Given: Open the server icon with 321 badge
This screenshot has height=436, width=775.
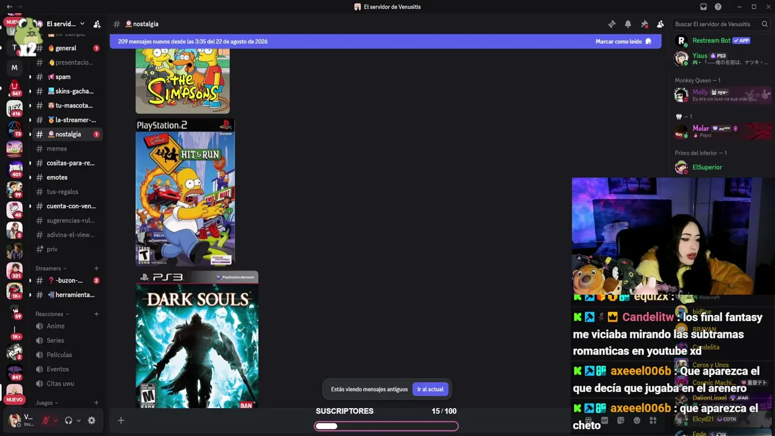Looking at the screenshot, I should [15, 271].
